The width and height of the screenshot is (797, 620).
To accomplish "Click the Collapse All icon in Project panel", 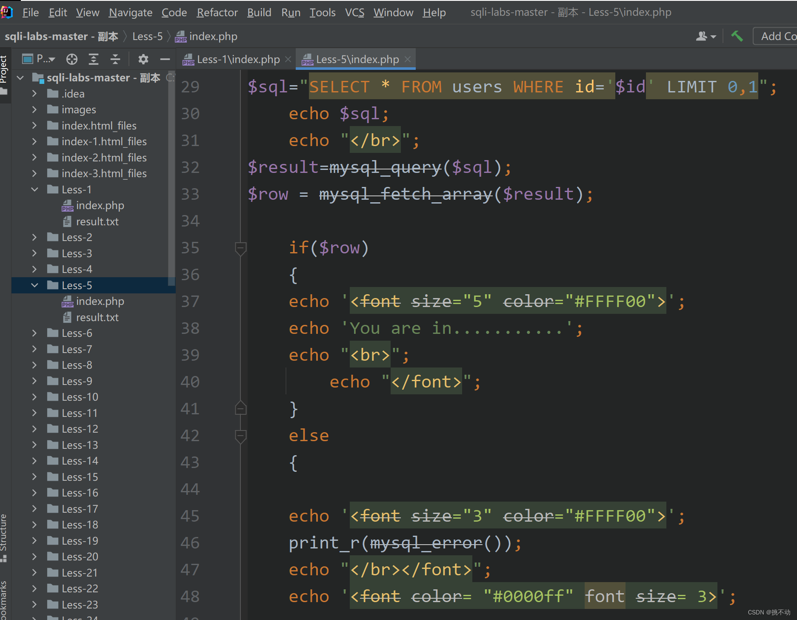I will point(115,59).
